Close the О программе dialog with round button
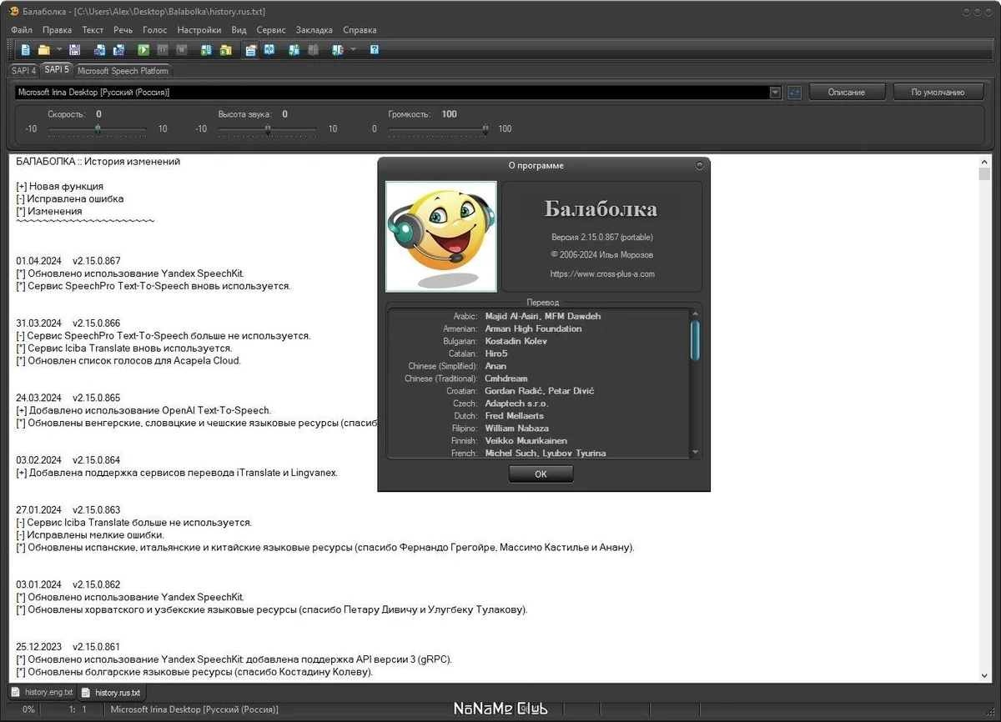 699,165
